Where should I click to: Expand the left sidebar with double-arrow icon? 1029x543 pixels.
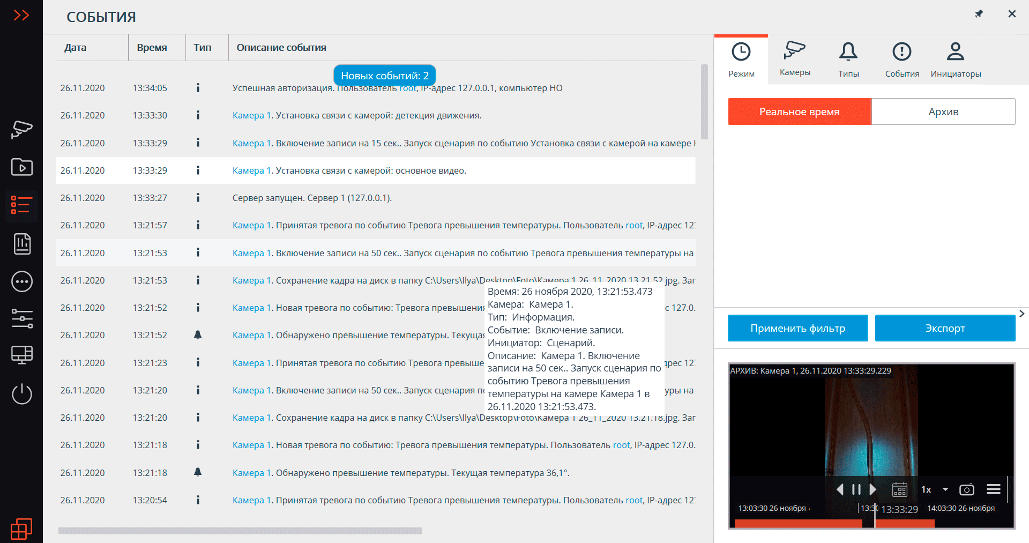(21, 15)
